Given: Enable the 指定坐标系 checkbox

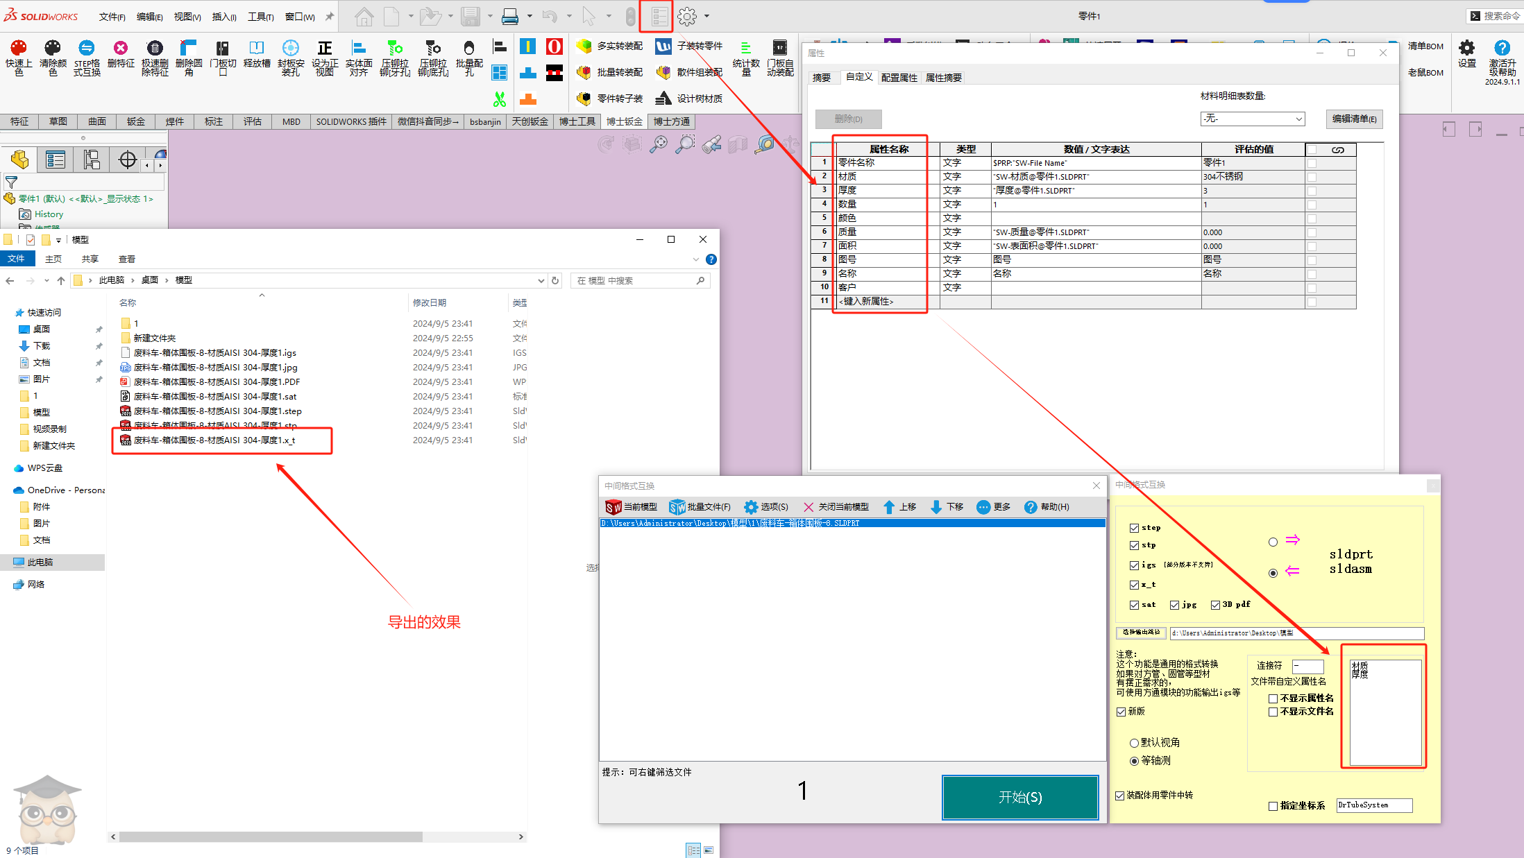Looking at the screenshot, I should (x=1273, y=806).
